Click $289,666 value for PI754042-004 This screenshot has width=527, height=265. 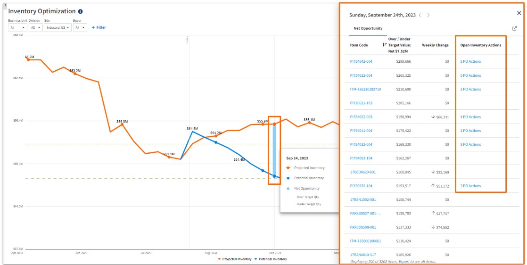tap(403, 62)
